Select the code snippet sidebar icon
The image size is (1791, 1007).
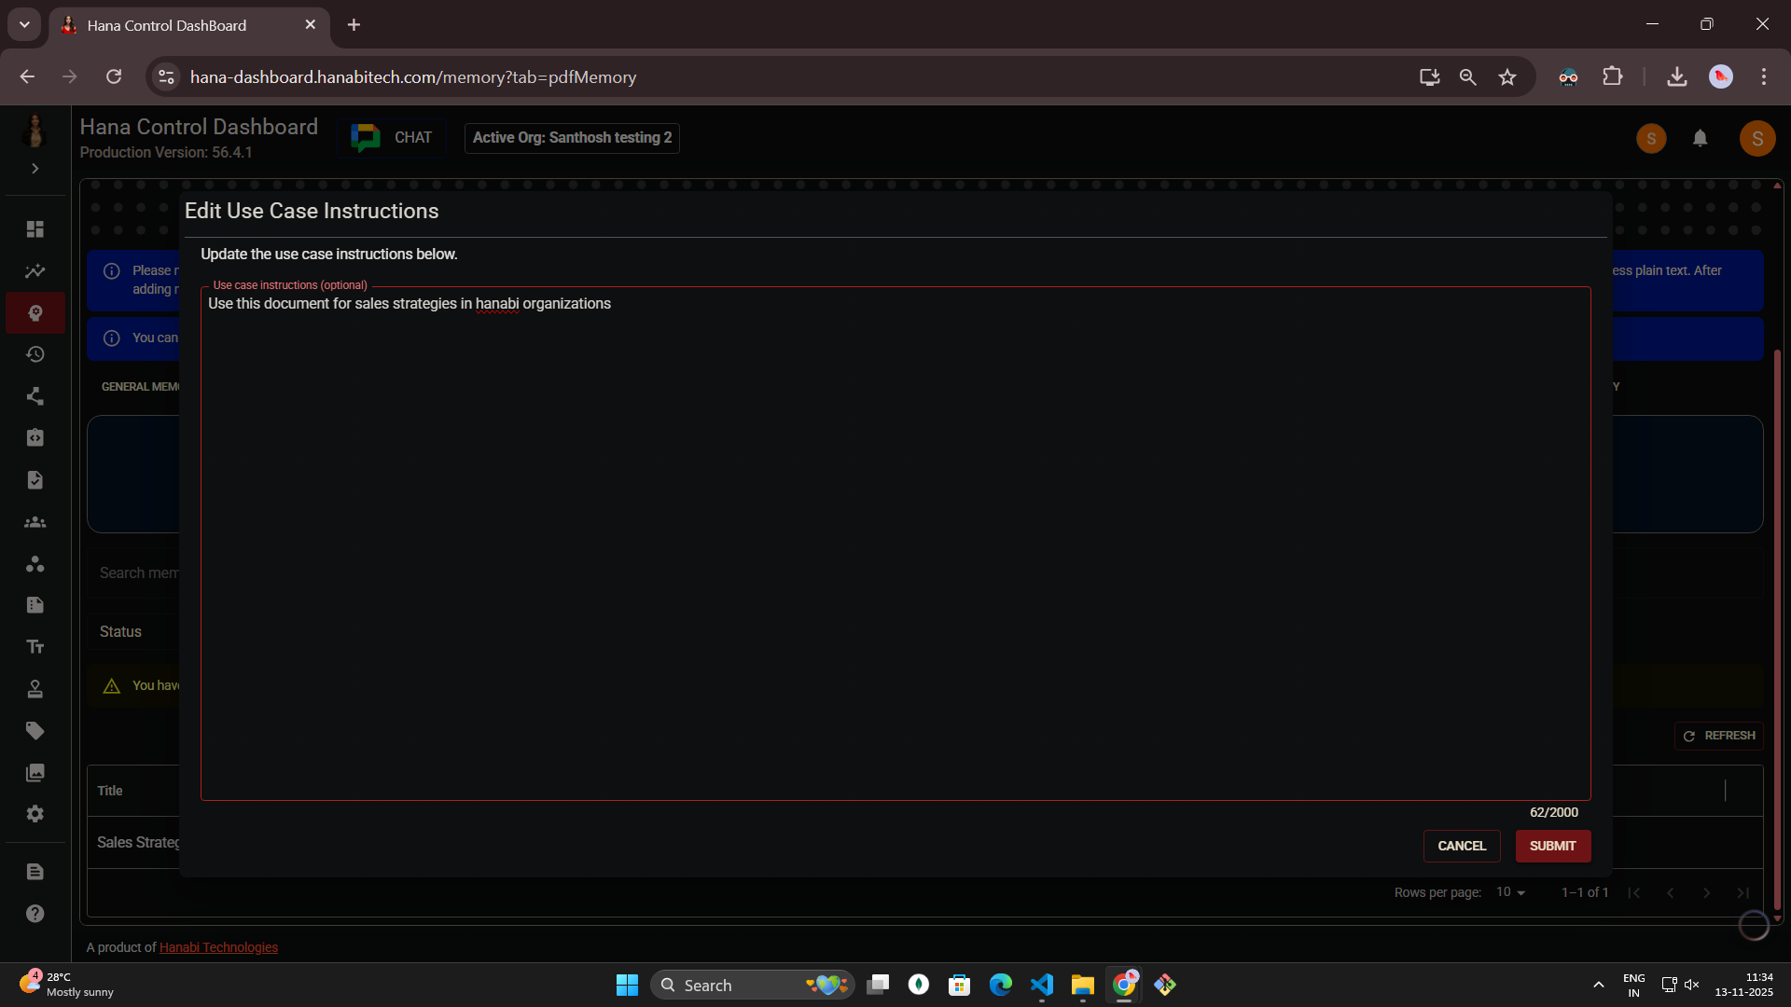tap(35, 437)
